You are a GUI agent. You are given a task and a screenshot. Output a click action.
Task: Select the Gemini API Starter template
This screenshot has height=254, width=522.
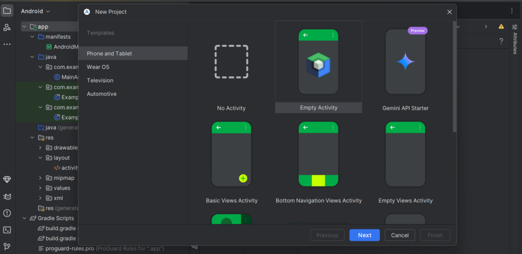point(405,67)
